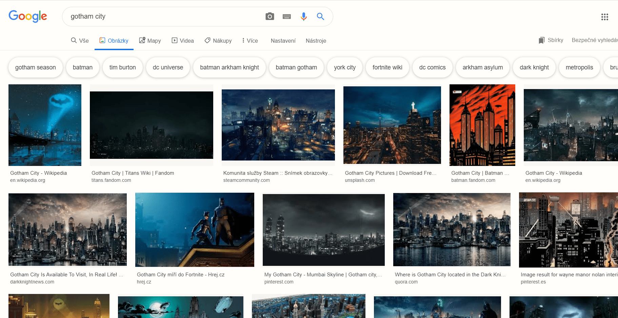Click the steamcommunity.com source text

(246, 180)
